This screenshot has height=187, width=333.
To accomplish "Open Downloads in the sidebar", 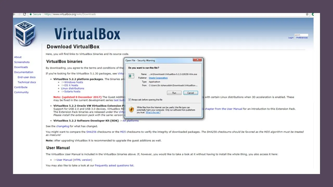I will point(21,67).
